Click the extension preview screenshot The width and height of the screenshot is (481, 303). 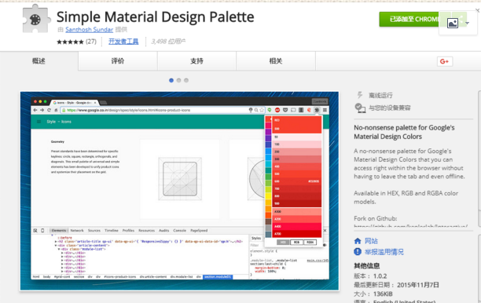[x=179, y=191]
